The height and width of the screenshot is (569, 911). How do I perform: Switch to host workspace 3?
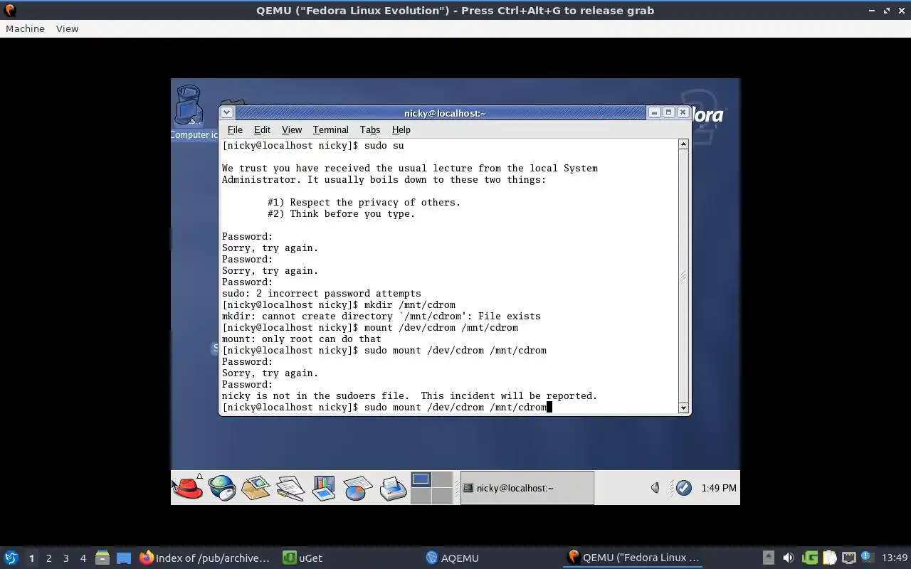click(65, 558)
